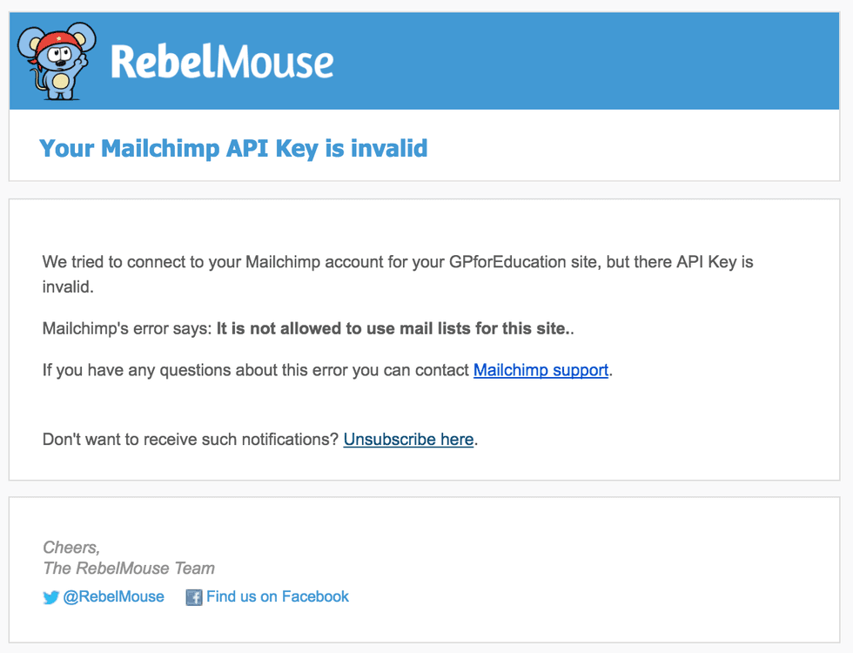
Task: Open the Mailchimp support link
Action: click(x=541, y=370)
